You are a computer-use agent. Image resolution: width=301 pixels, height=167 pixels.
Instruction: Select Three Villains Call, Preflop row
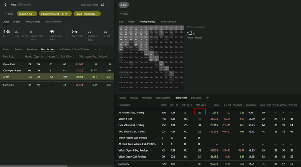[x=208, y=138]
